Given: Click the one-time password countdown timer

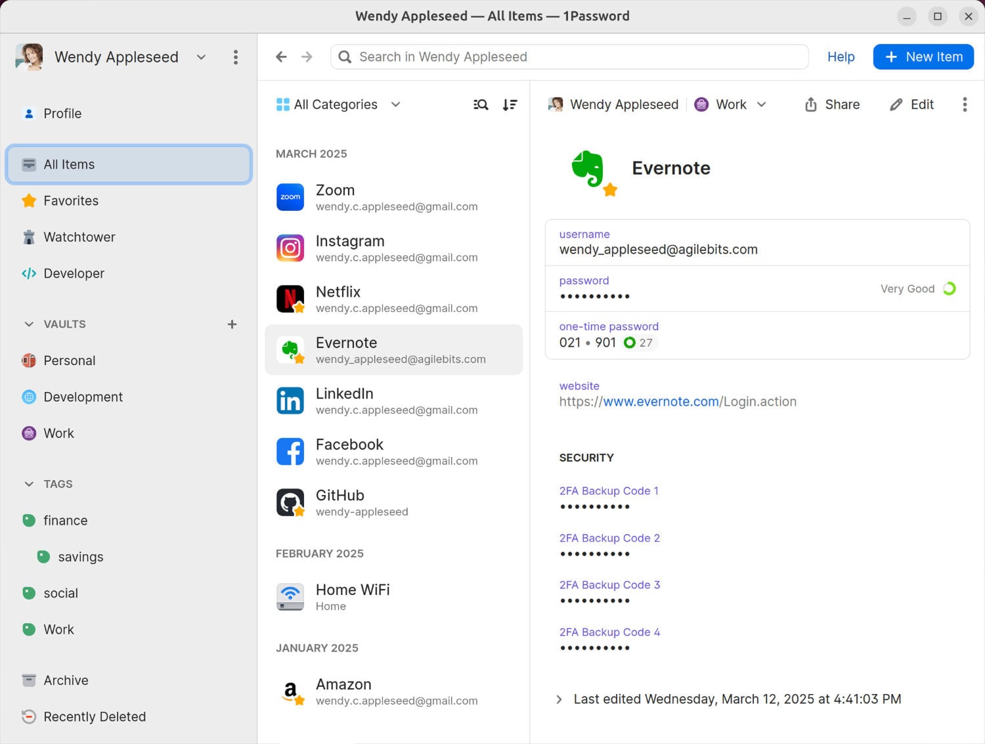Looking at the screenshot, I should tap(630, 342).
